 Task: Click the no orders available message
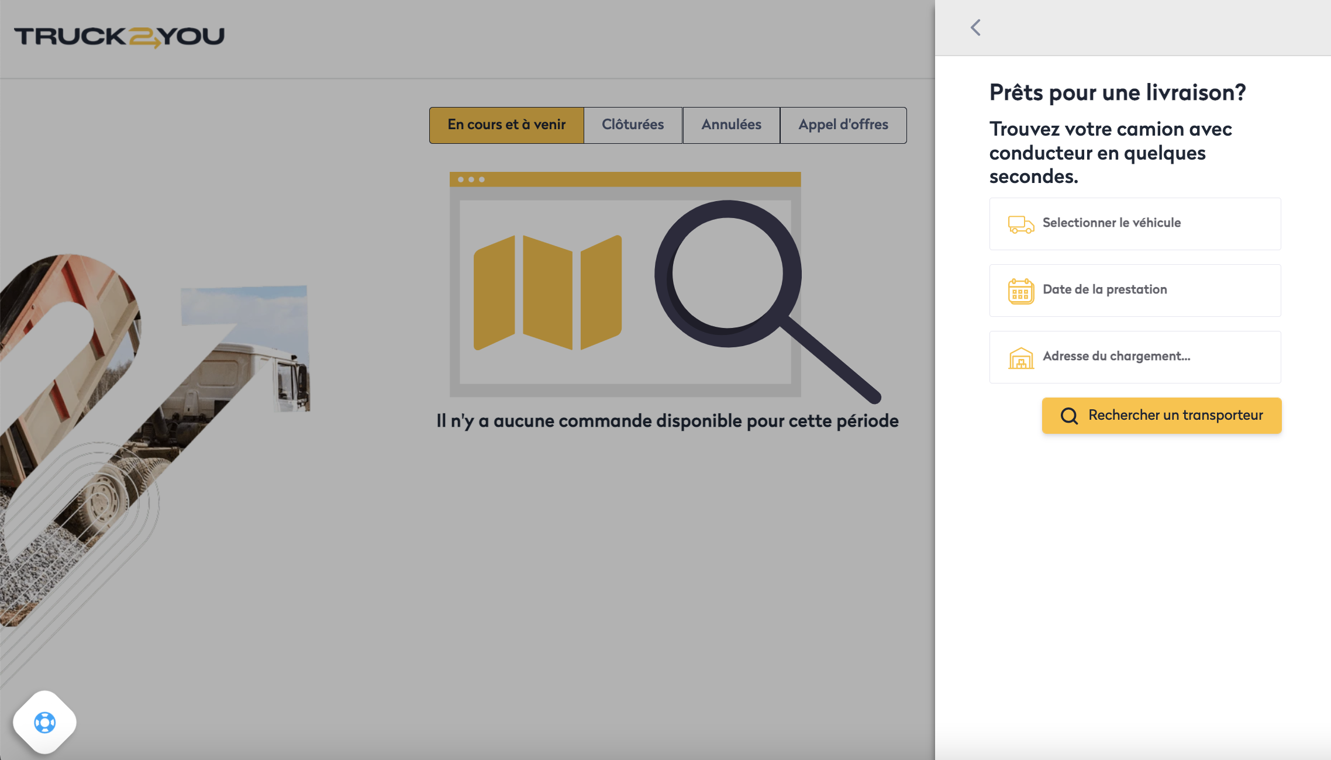click(x=667, y=421)
